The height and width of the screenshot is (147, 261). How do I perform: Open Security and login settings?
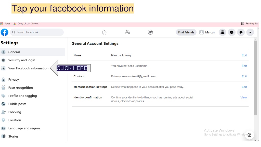[x=33, y=60]
